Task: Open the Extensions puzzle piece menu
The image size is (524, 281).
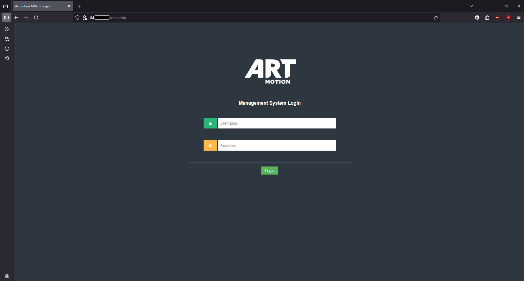Action: pos(487,17)
